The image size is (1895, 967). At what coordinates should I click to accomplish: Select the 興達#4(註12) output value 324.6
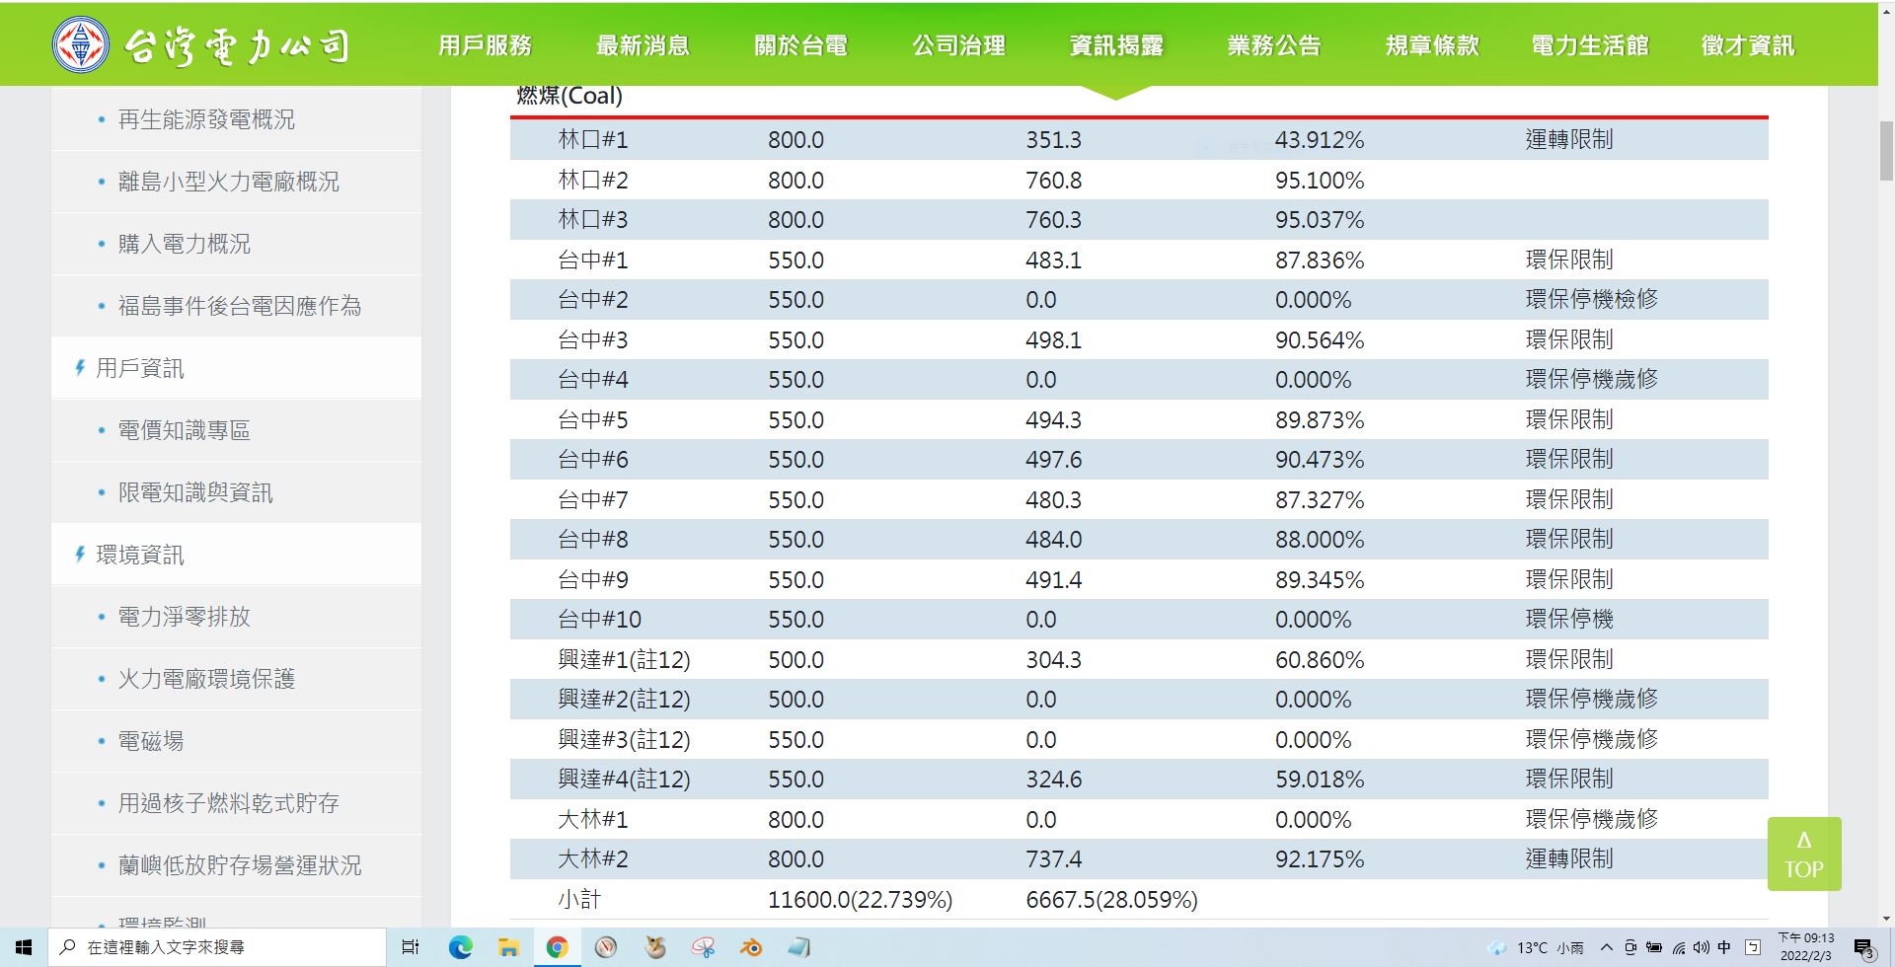[x=1053, y=780]
